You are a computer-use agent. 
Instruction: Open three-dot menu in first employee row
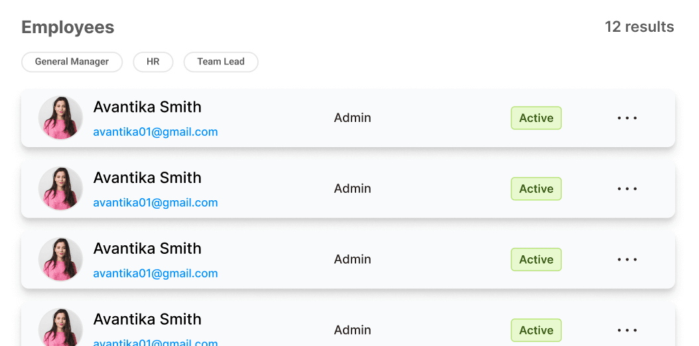pyautogui.click(x=627, y=118)
